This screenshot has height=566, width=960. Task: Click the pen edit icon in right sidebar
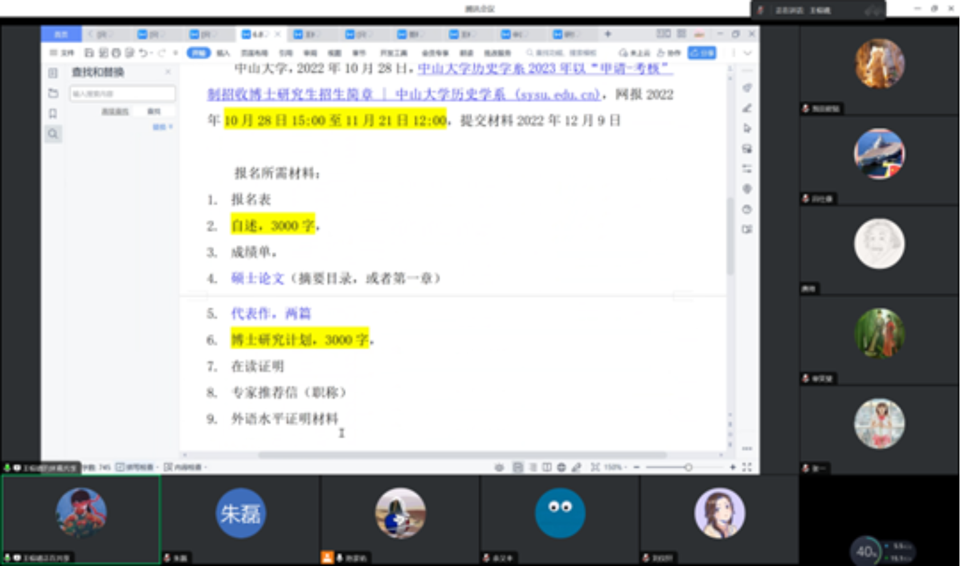pos(747,108)
